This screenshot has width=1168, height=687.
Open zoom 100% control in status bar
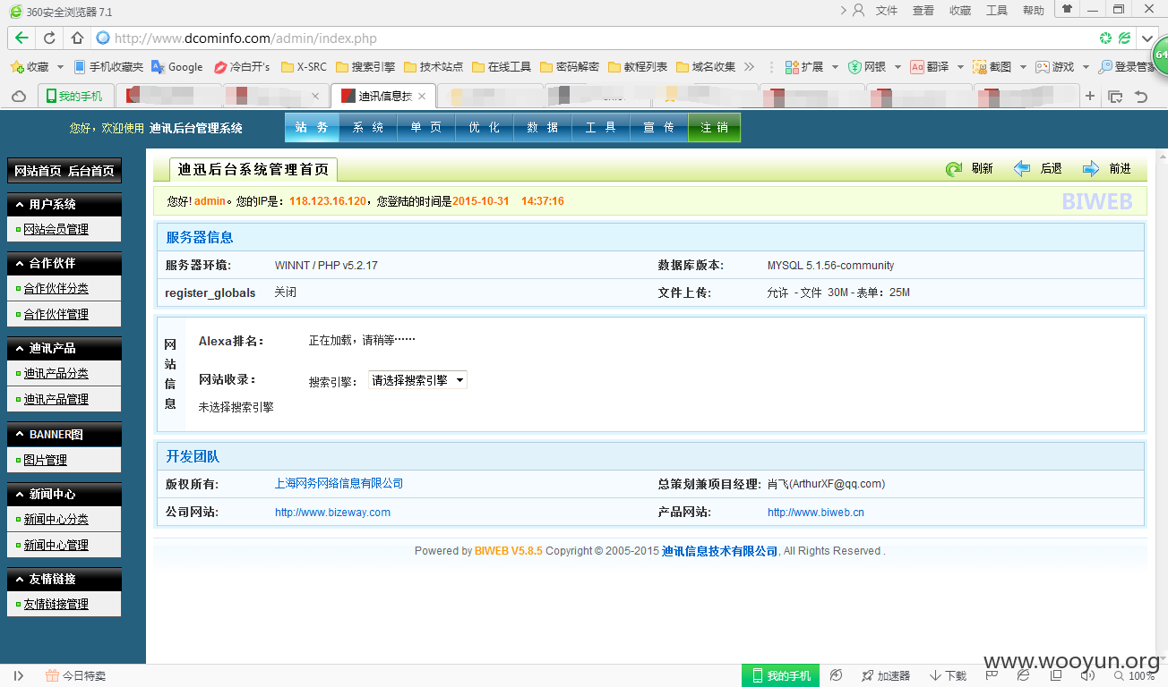[1133, 676]
